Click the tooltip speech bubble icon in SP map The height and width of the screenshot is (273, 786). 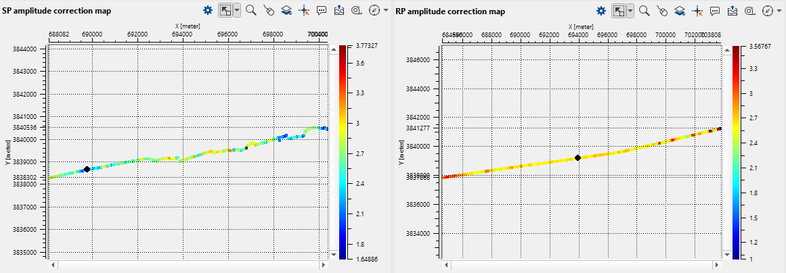tap(322, 11)
